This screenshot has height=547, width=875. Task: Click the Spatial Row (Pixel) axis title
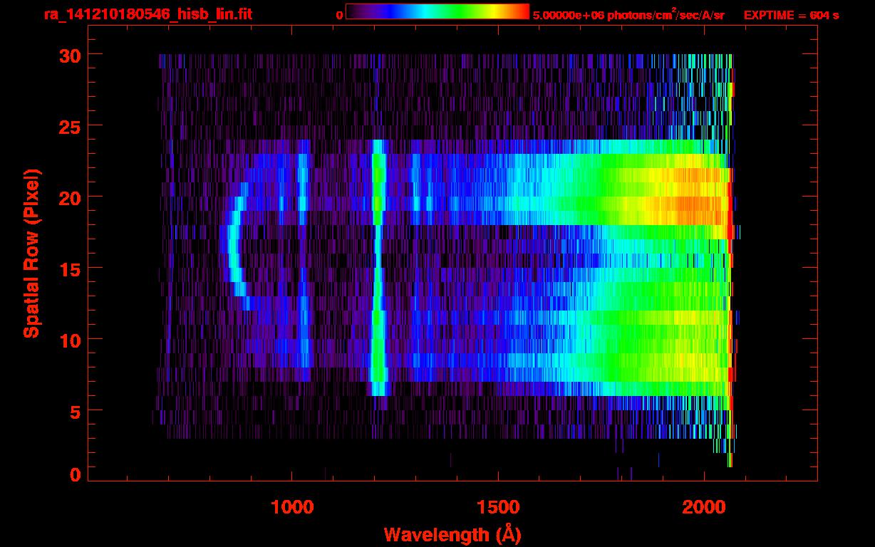32,253
